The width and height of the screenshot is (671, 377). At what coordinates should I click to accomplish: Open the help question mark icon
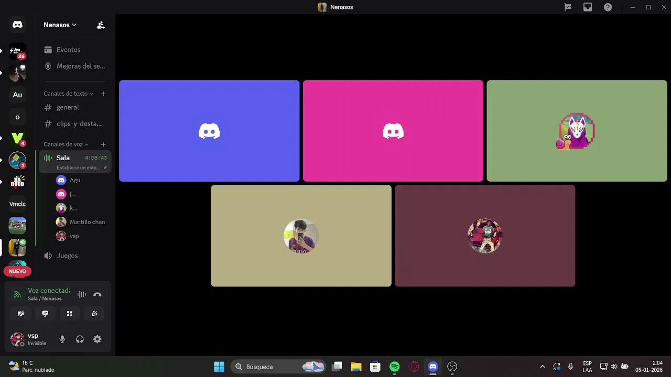click(x=608, y=7)
